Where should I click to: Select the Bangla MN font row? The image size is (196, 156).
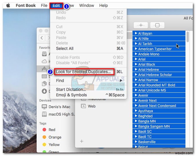159,121
